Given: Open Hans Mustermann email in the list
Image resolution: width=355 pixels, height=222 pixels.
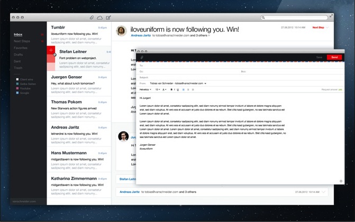Looking at the screenshot, I should tap(79, 160).
